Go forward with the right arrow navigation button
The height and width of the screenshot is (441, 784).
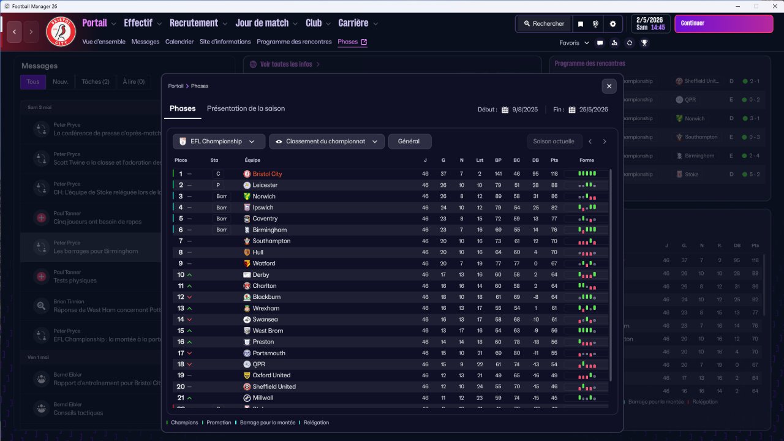click(31, 31)
